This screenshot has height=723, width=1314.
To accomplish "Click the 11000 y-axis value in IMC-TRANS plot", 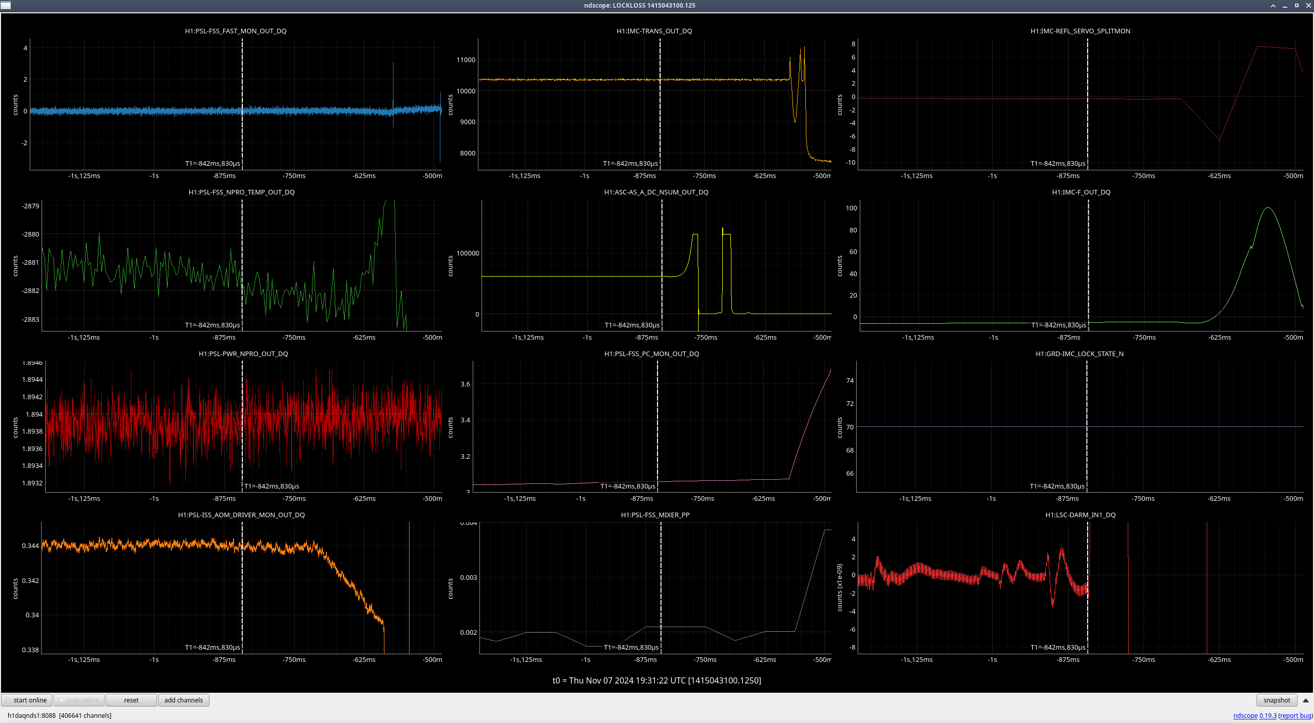I will pyautogui.click(x=466, y=60).
